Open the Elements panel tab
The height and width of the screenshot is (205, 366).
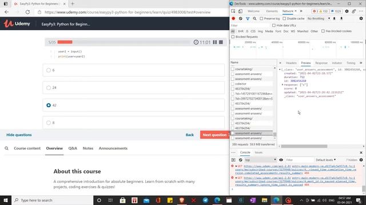(x=272, y=11)
